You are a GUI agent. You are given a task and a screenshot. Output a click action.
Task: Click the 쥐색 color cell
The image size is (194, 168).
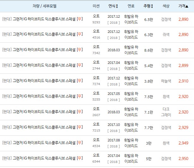166,34
